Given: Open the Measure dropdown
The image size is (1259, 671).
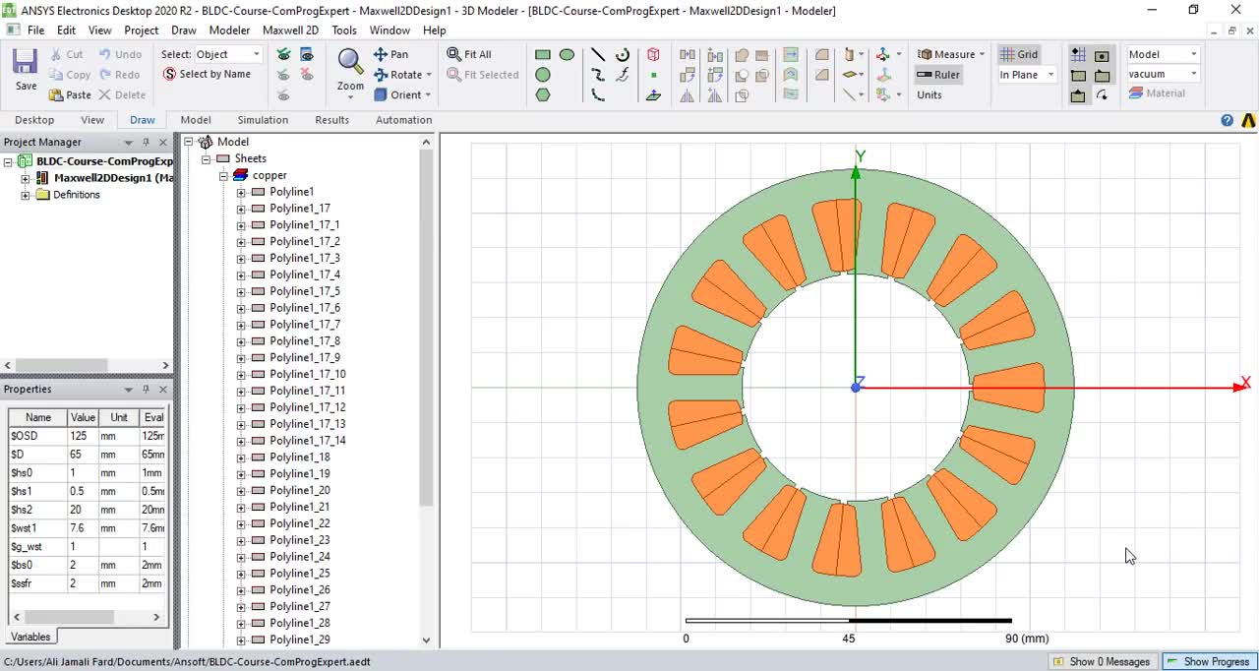Looking at the screenshot, I should tap(951, 54).
